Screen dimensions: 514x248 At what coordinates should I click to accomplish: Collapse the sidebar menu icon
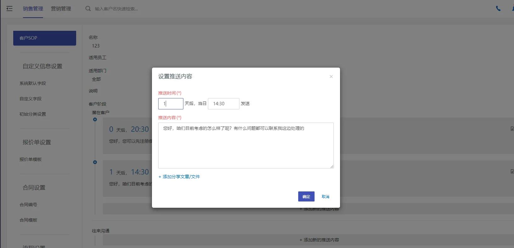9,8
